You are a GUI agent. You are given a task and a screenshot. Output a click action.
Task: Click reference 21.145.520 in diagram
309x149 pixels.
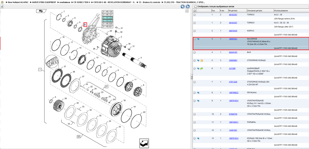tap(108, 24)
